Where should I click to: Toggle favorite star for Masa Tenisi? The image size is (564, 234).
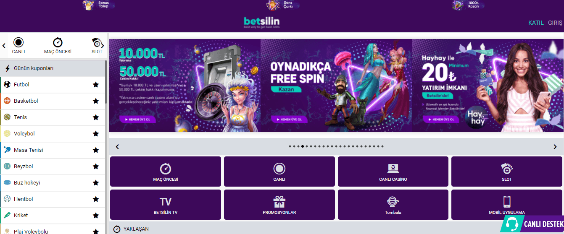pos(96,150)
